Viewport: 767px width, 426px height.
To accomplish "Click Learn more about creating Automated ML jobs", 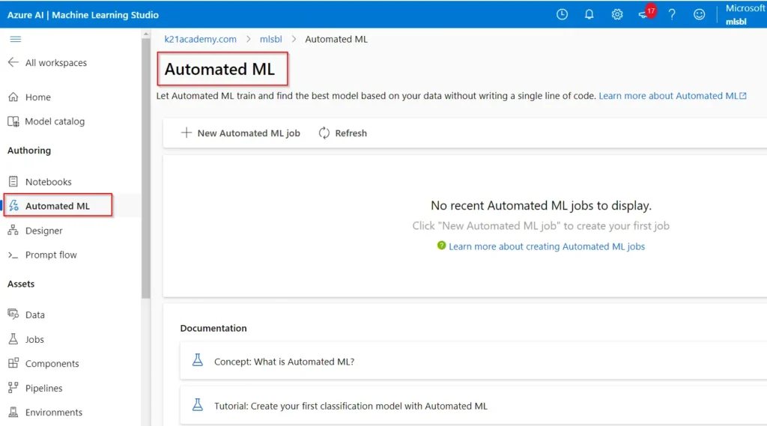I will click(x=546, y=246).
